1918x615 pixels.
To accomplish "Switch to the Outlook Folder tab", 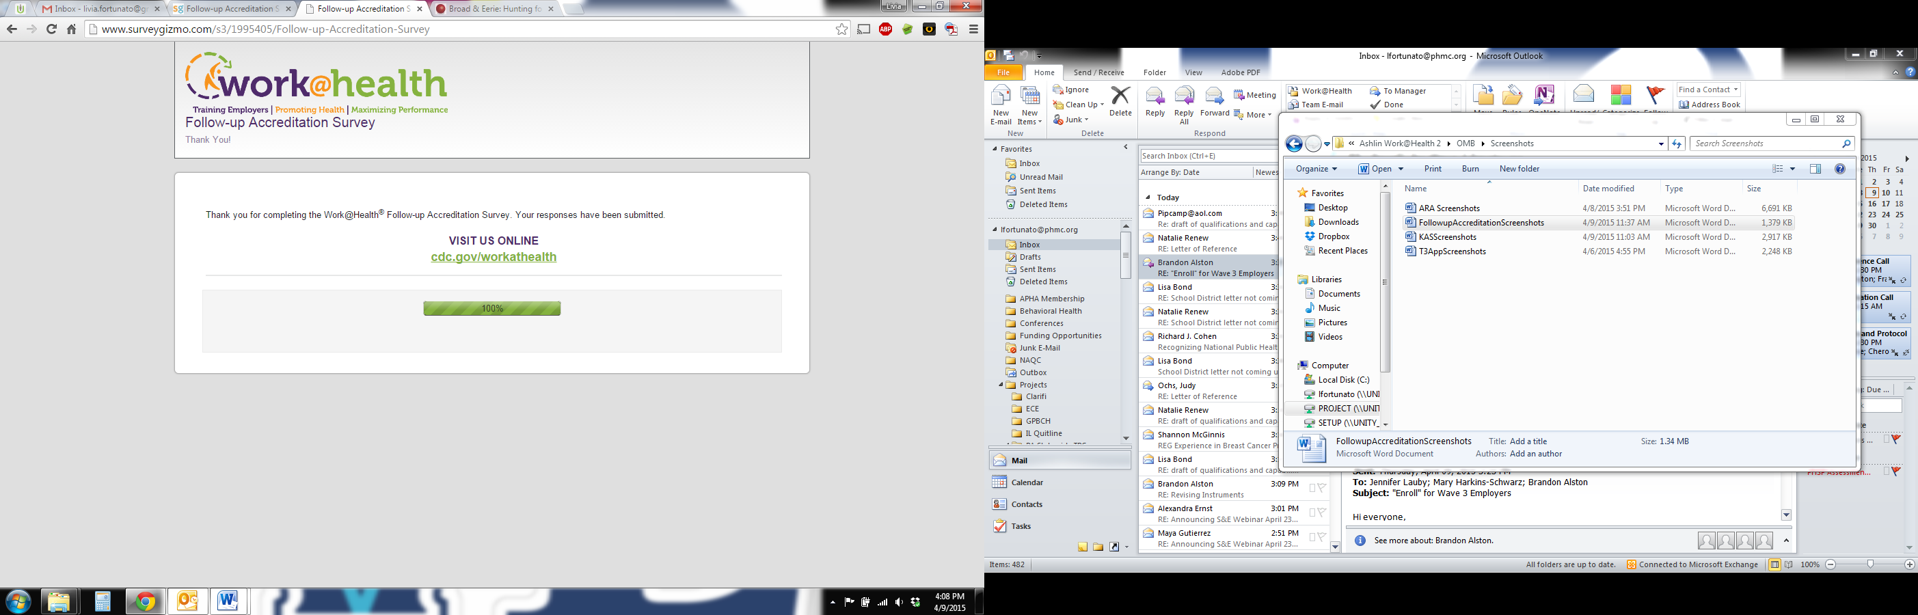I will (1154, 72).
